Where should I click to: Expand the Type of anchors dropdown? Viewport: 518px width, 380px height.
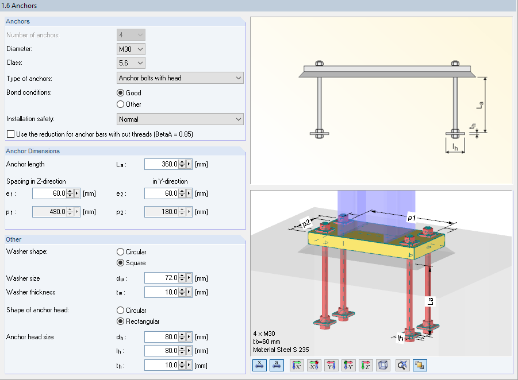pos(239,77)
